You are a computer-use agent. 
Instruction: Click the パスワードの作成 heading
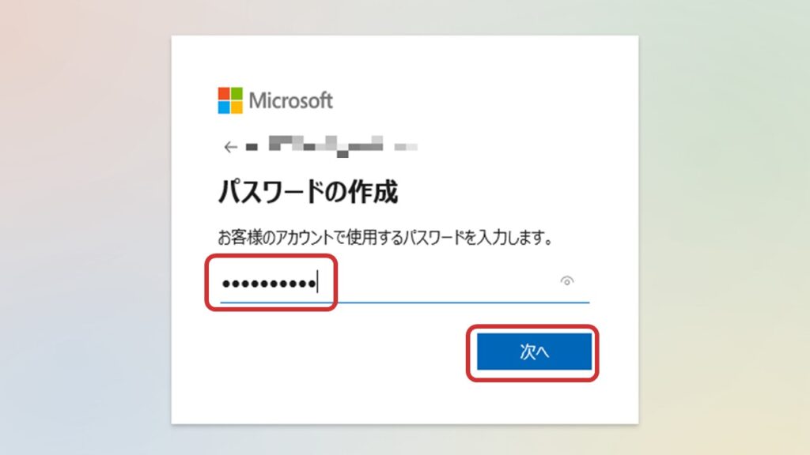(308, 192)
